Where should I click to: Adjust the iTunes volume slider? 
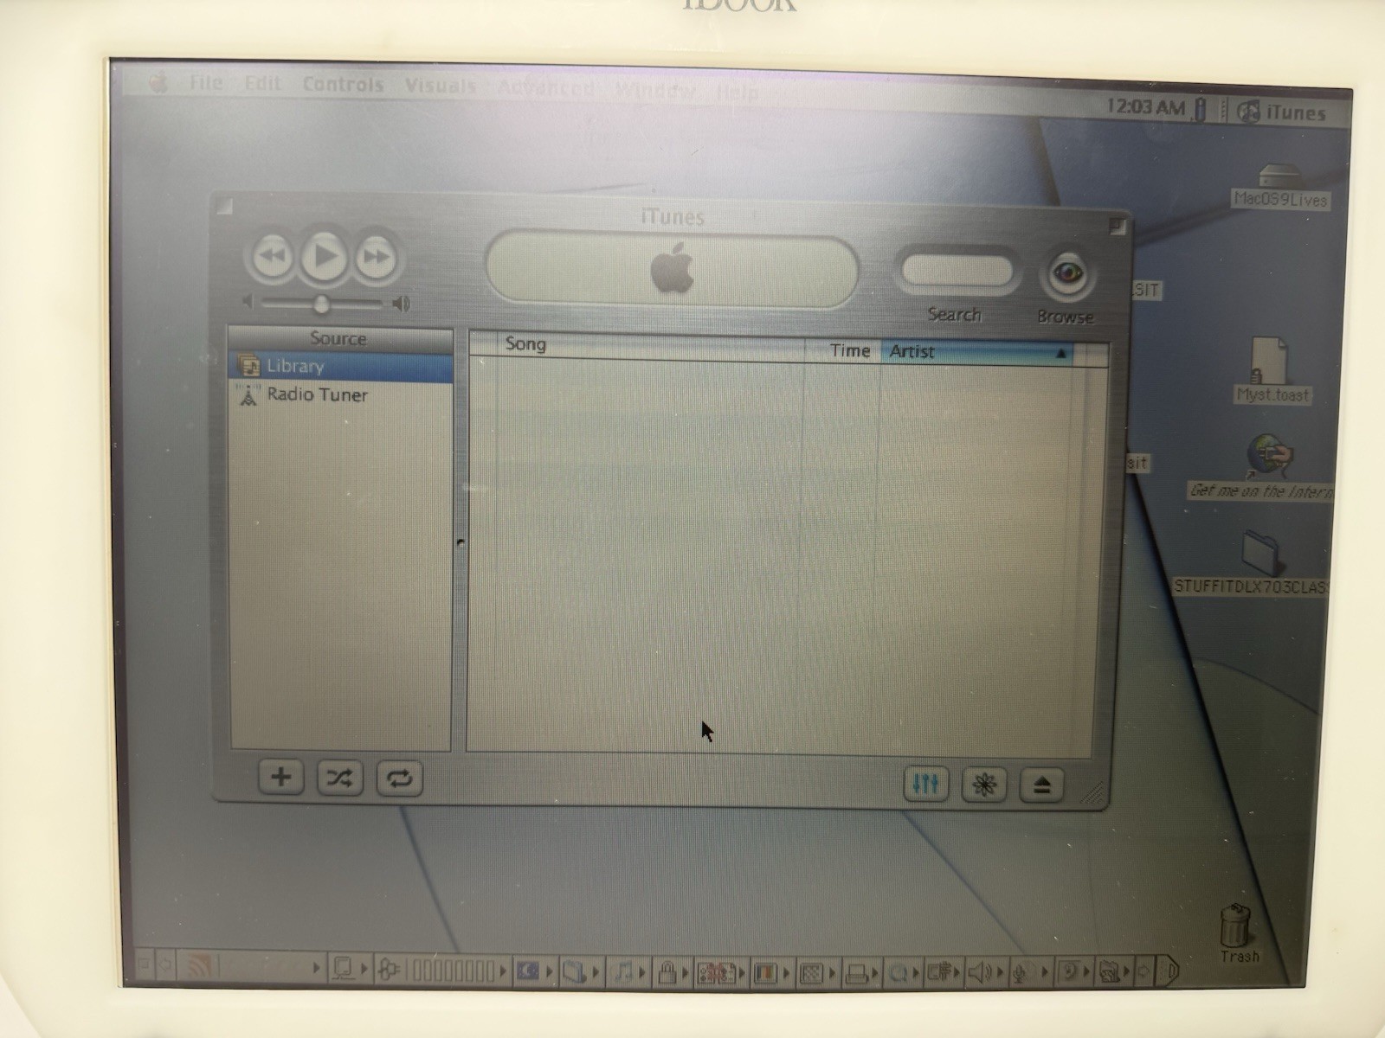[322, 304]
